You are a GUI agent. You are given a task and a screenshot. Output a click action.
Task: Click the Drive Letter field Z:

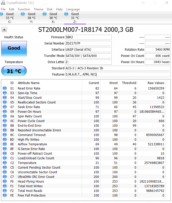[x=88, y=62]
